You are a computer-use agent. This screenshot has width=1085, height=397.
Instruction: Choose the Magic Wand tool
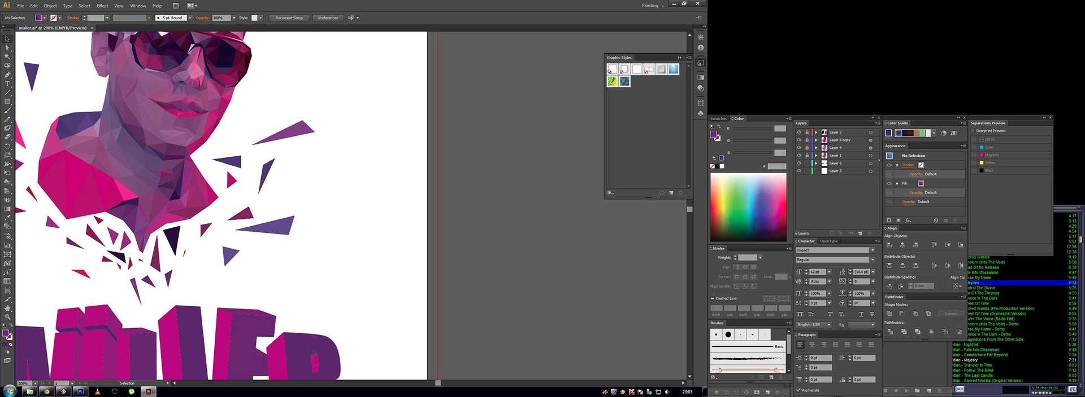tap(7, 56)
